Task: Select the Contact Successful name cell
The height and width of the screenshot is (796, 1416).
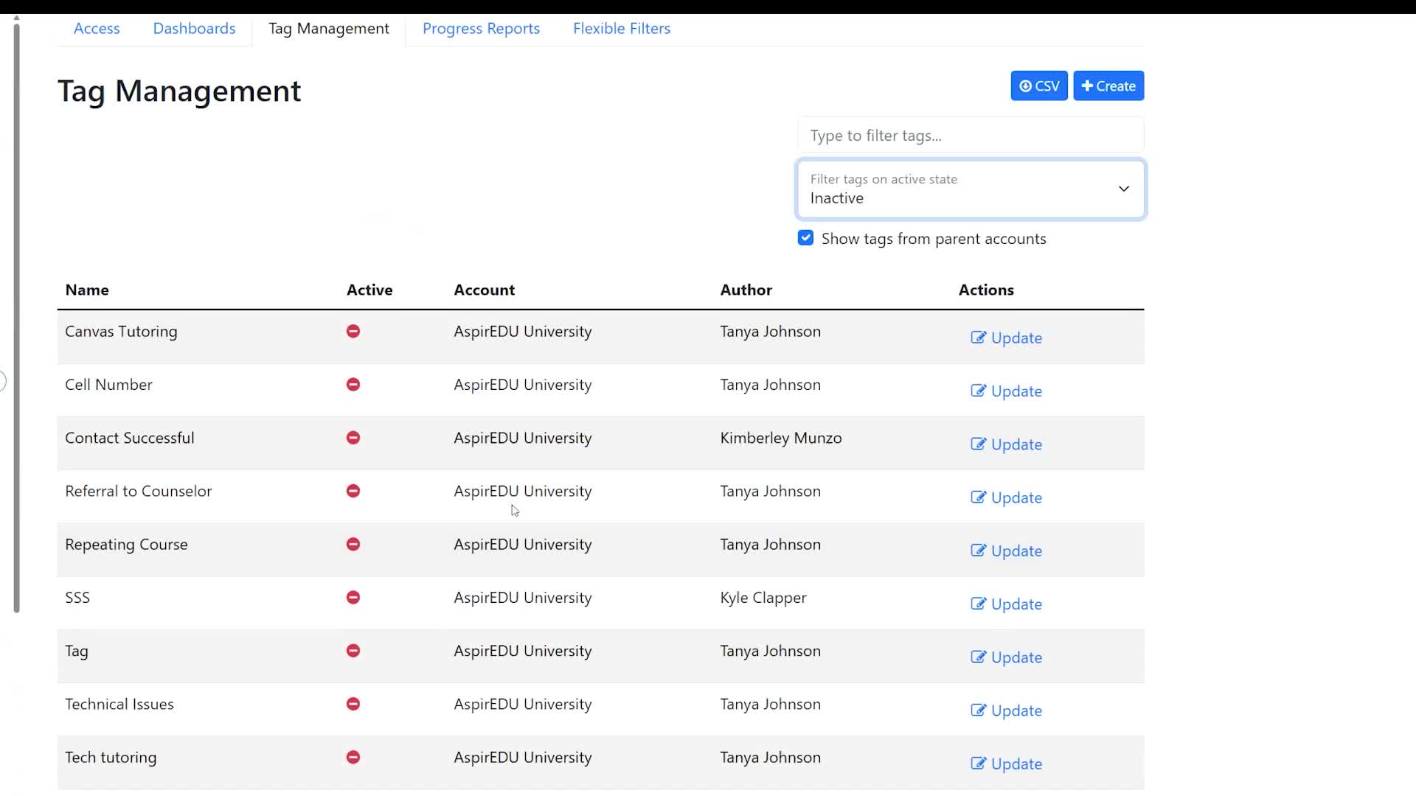Action: point(130,438)
